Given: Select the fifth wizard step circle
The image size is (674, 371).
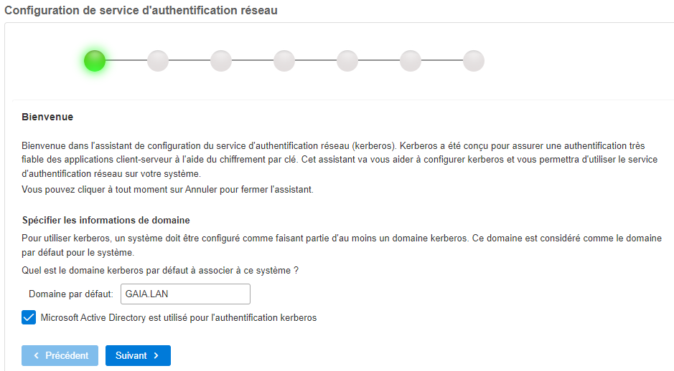Looking at the screenshot, I should (x=347, y=60).
